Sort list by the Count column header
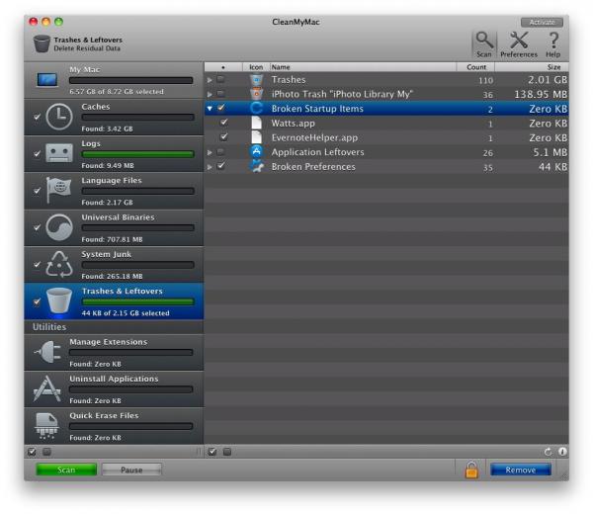This screenshot has height=514, width=593. pos(475,67)
